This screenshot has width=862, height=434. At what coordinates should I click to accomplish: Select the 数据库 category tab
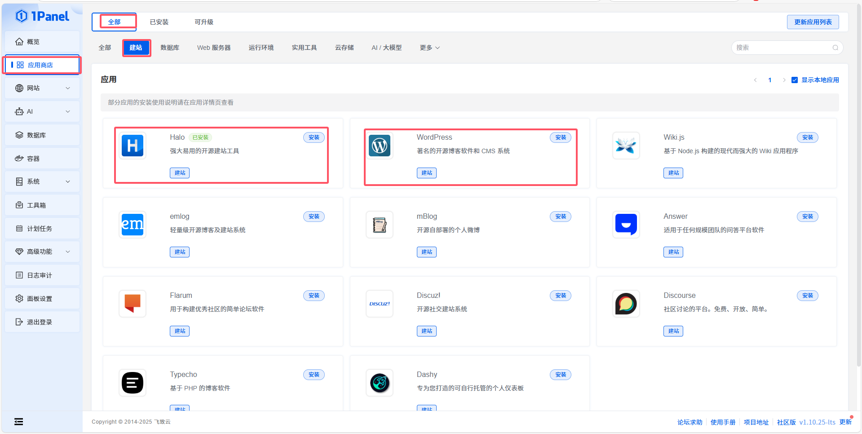170,48
